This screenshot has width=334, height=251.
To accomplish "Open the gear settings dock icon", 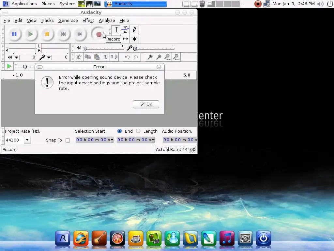I will point(245,238).
